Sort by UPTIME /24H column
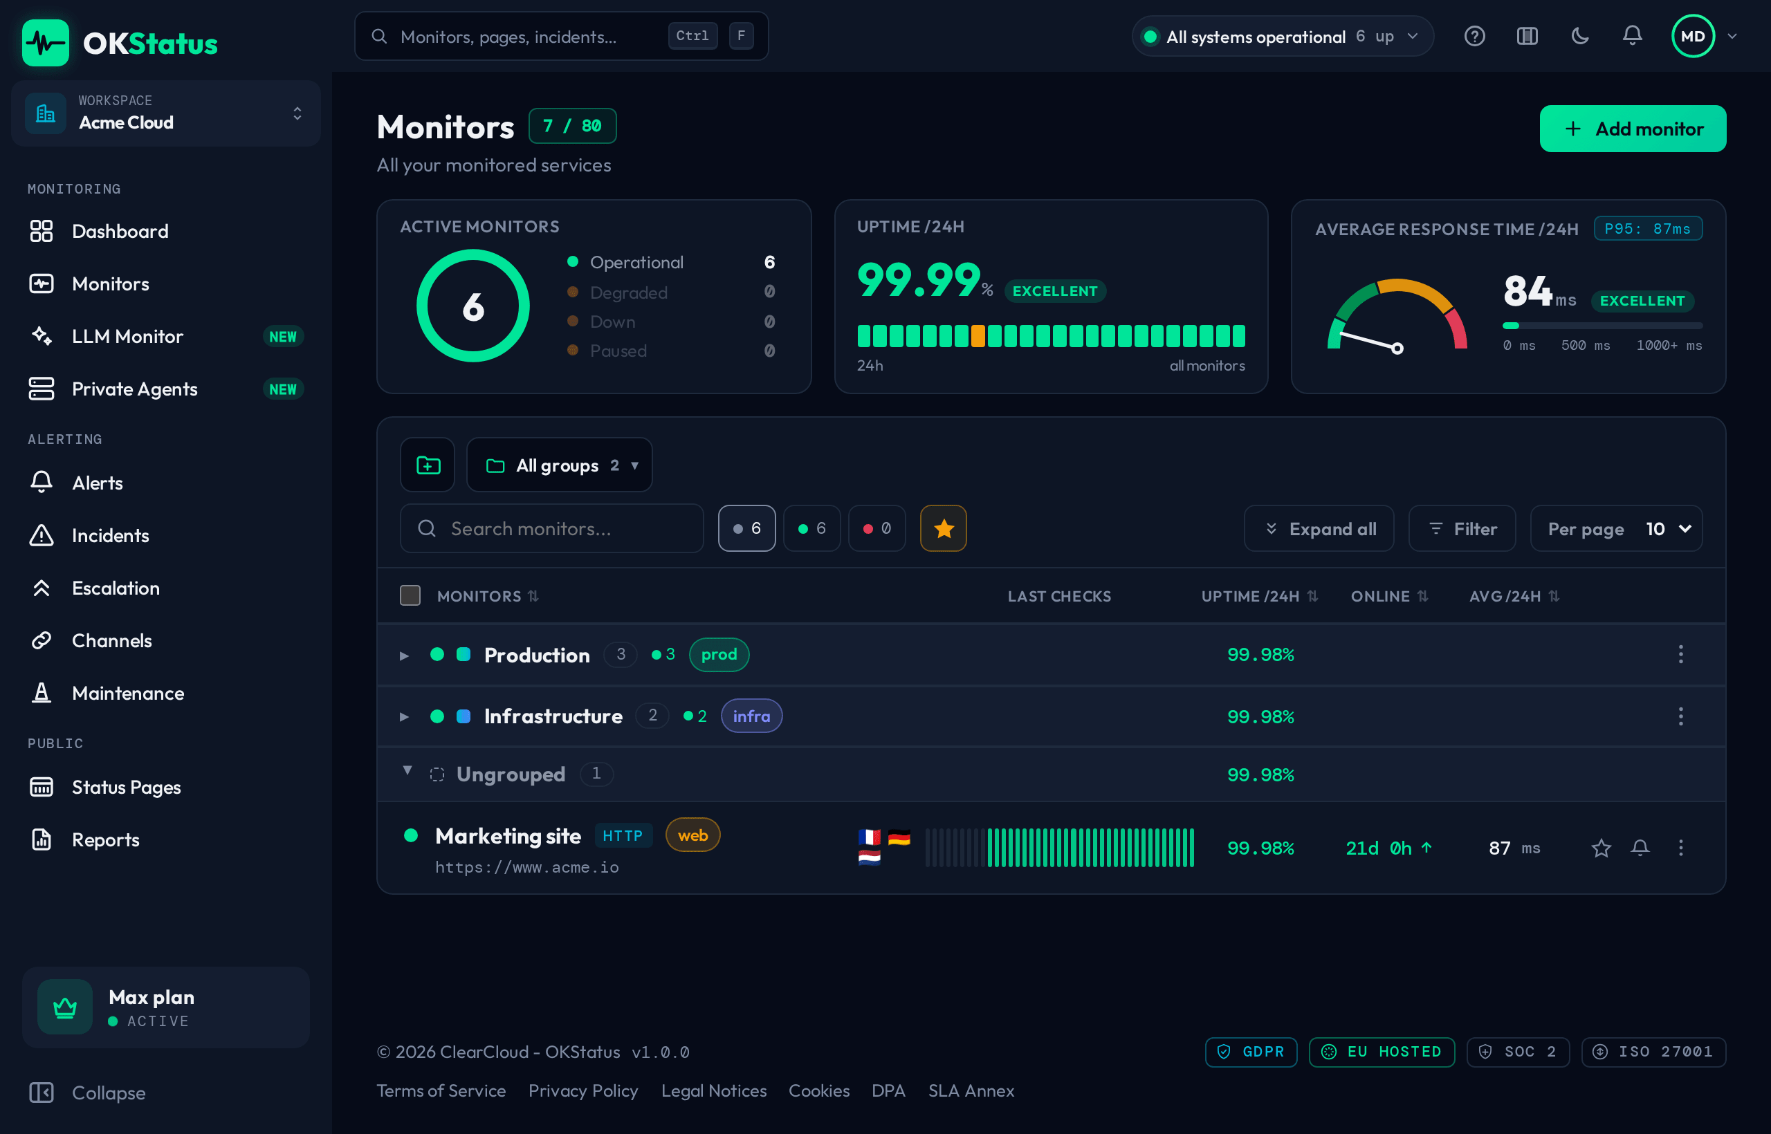 tap(1259, 596)
